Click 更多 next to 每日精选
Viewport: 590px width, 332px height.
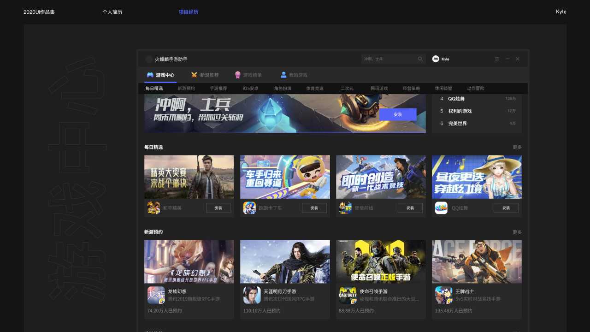point(517,147)
